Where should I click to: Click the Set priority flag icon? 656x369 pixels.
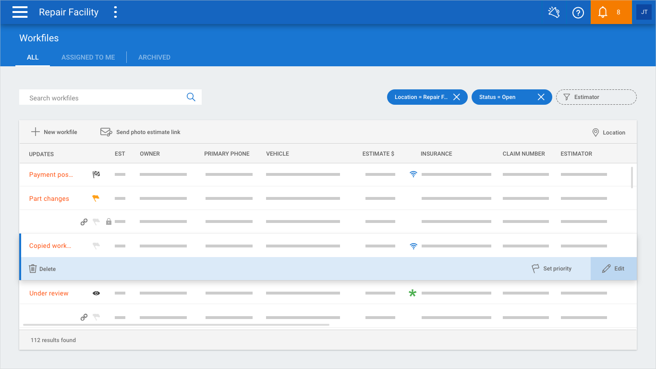(535, 269)
